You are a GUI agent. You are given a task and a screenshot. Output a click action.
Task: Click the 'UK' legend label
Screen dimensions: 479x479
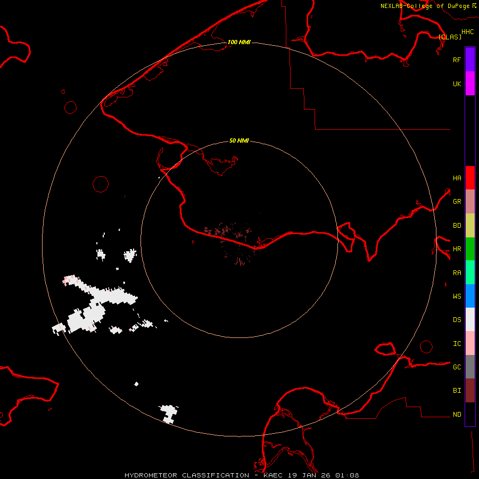pyautogui.click(x=457, y=84)
